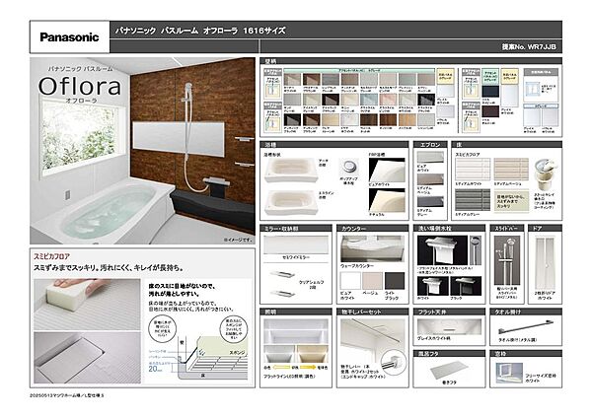Viewport: 592px width, 418px height.
Task: Click the タオル掛け section header
Action: 526,312
